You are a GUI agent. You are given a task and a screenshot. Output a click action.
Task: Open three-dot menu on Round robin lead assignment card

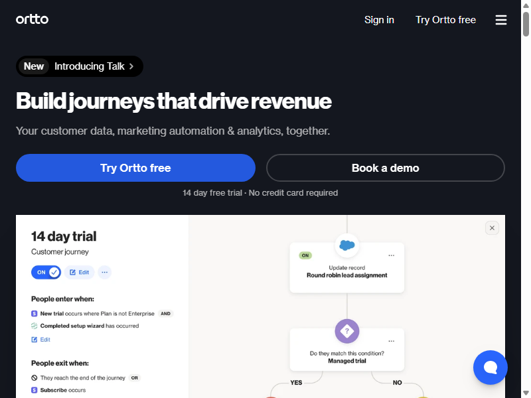[391, 255]
